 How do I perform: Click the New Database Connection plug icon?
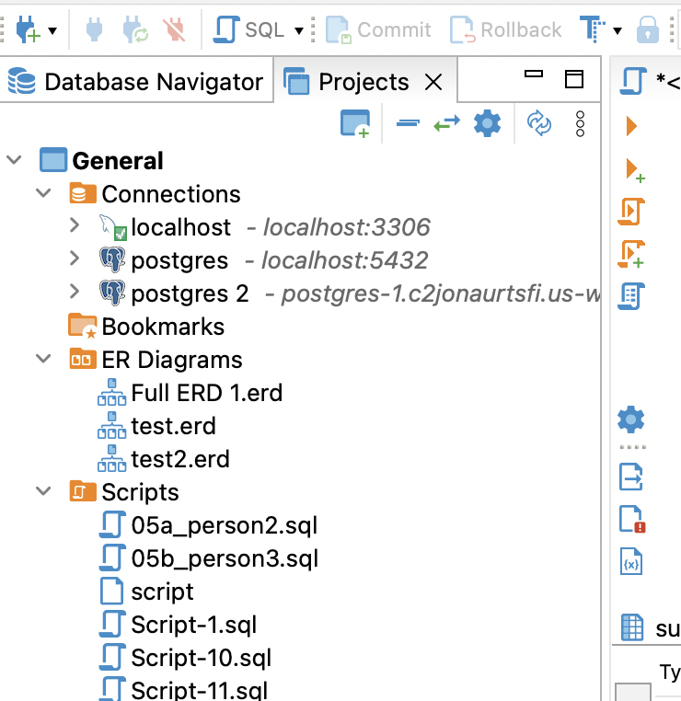point(28,30)
